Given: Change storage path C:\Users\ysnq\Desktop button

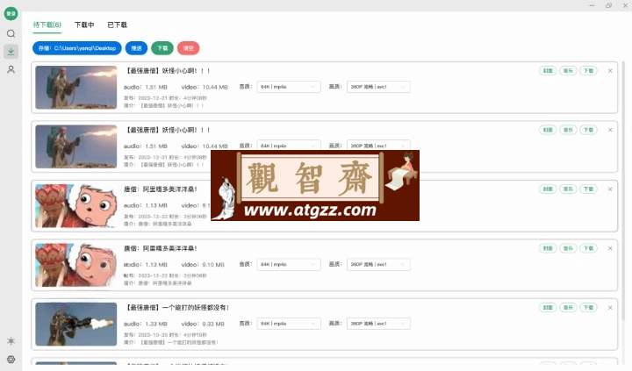Looking at the screenshot, I should point(77,48).
